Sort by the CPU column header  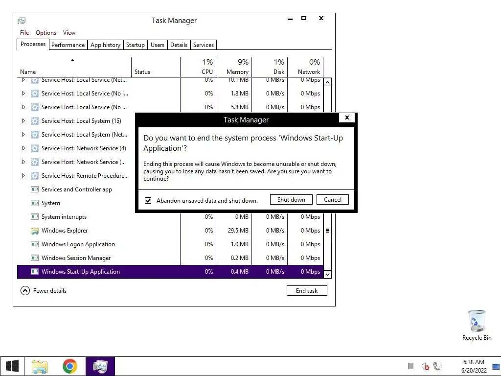click(199, 67)
